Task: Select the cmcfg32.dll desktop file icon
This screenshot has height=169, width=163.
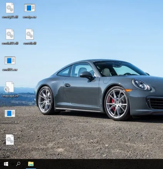Action: tap(10, 8)
